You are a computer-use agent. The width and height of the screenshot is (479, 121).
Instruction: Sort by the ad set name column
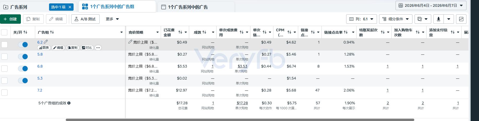tap(52, 32)
